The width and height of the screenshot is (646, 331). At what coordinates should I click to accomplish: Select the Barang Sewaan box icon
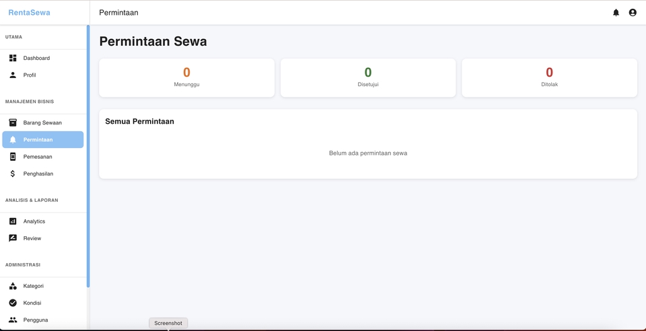click(x=13, y=123)
